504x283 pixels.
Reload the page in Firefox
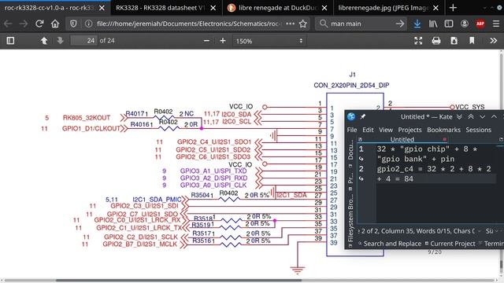coord(39,24)
